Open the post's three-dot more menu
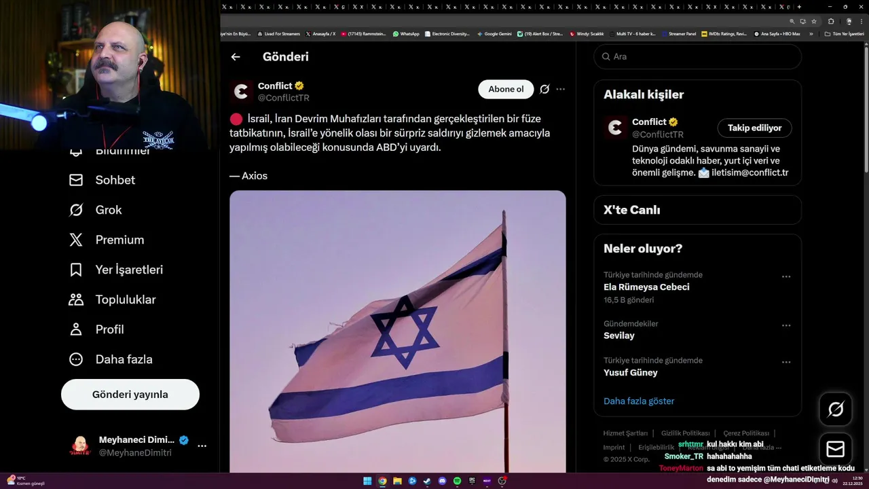The width and height of the screenshot is (869, 489). [x=560, y=89]
